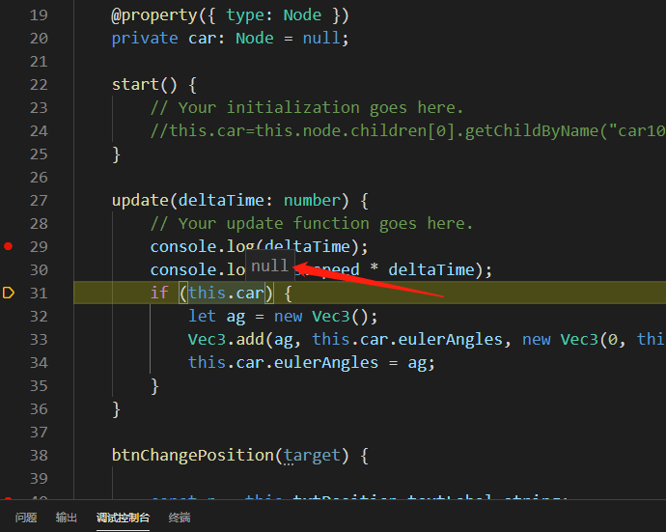Click comment "Your initialization goes here."
The height and width of the screenshot is (532, 666).
point(320,107)
